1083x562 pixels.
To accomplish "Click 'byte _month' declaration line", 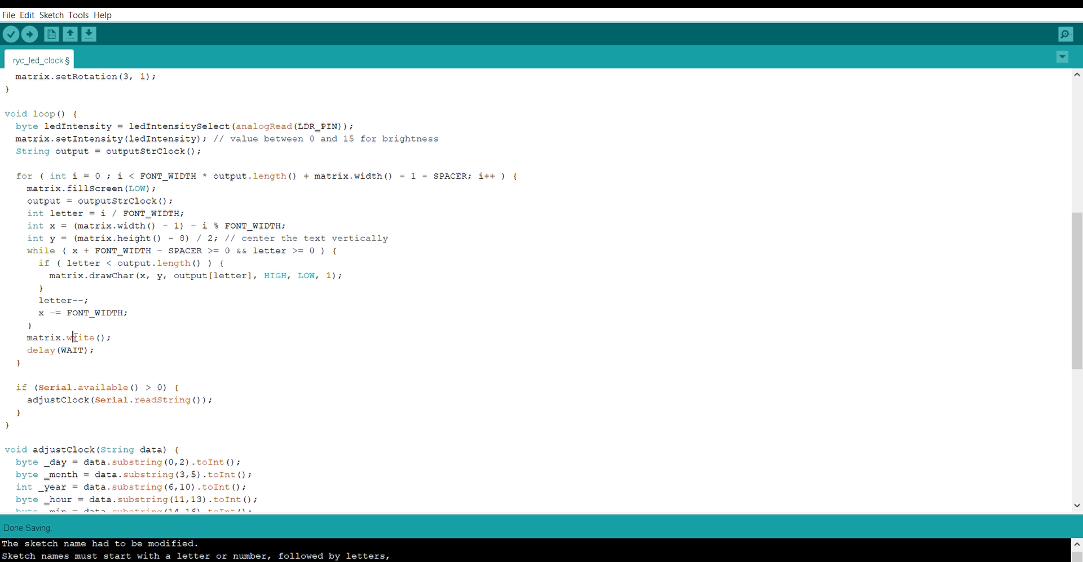I will [134, 475].
